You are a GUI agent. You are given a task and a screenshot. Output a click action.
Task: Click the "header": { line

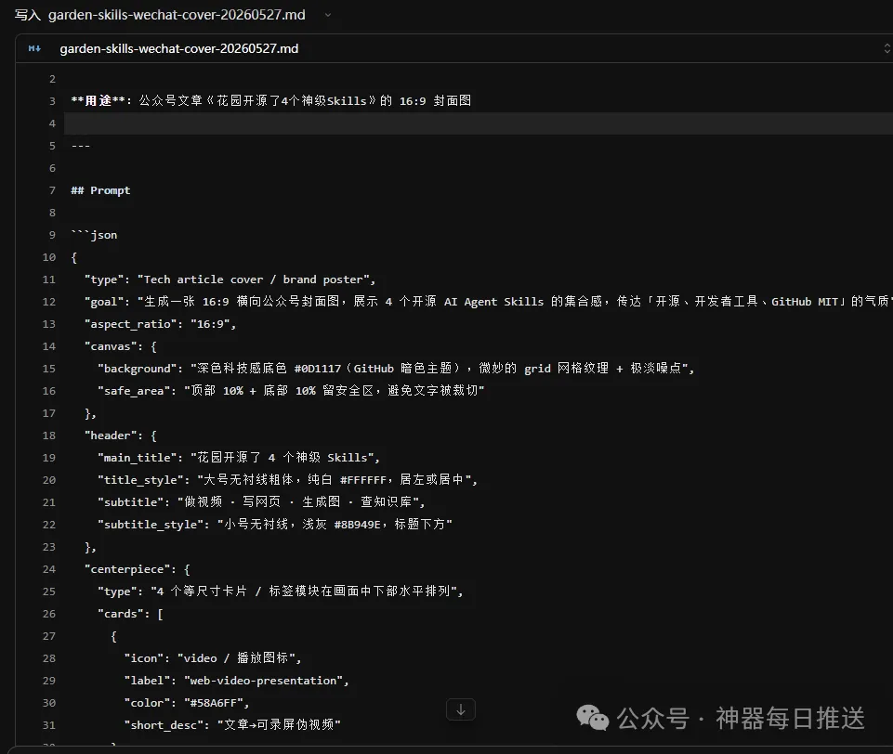(x=121, y=435)
